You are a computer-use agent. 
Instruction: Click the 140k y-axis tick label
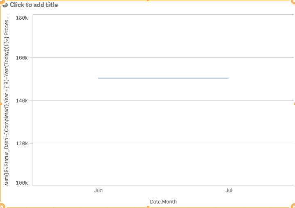(21, 101)
